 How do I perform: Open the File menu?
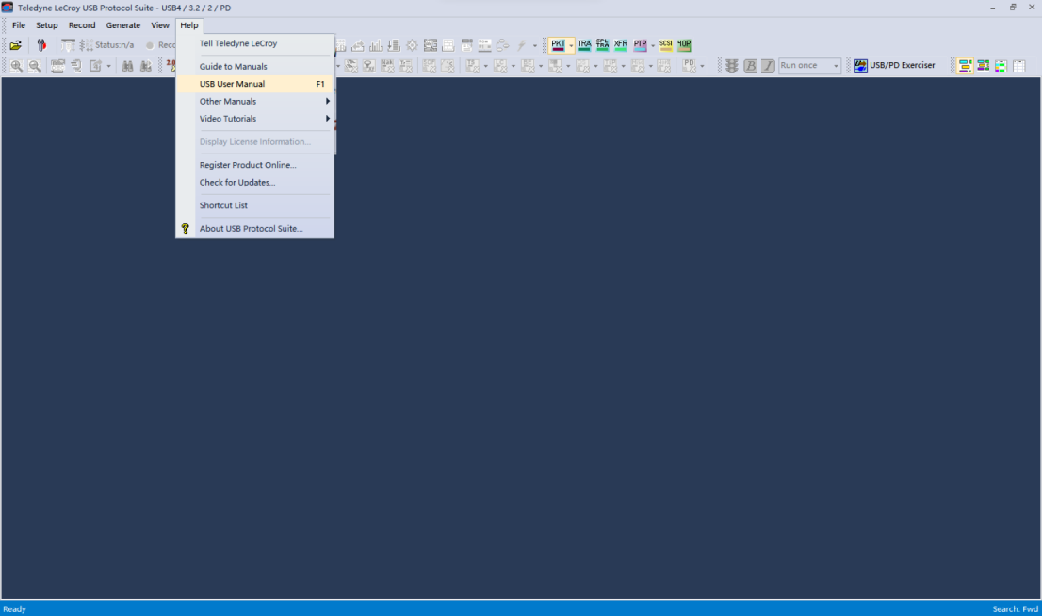pyautogui.click(x=19, y=25)
